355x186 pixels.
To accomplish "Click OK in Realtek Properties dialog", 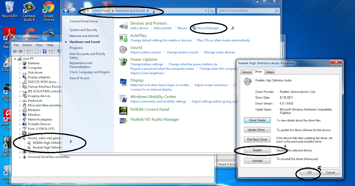I will click(x=309, y=172).
